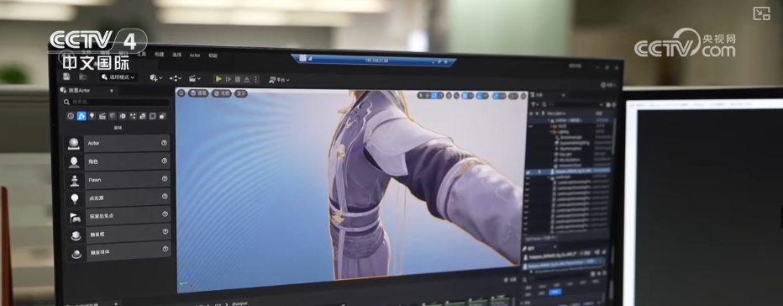Select the Recently Placed clock icon
783x306 pixels.
[71, 116]
